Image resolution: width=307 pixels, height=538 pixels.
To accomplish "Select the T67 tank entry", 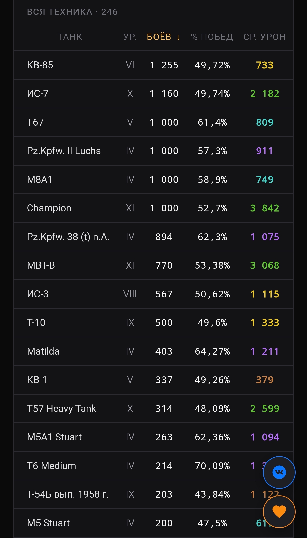I will (153, 122).
